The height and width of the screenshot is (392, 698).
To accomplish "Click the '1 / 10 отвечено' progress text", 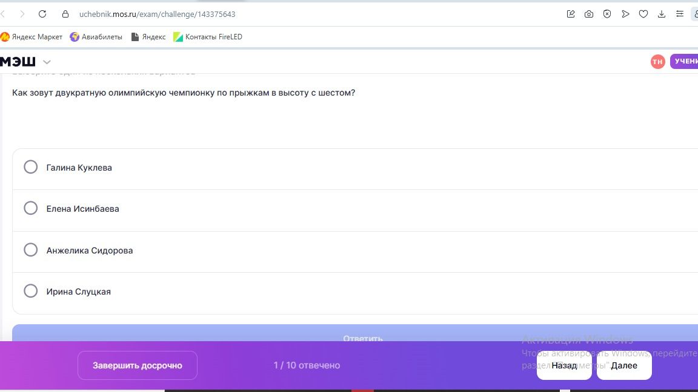I will (x=307, y=365).
